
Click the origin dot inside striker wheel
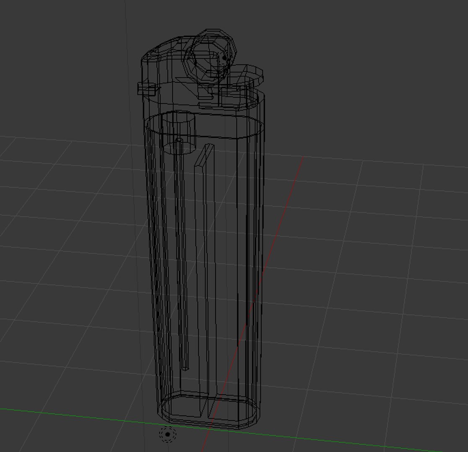(x=225, y=58)
